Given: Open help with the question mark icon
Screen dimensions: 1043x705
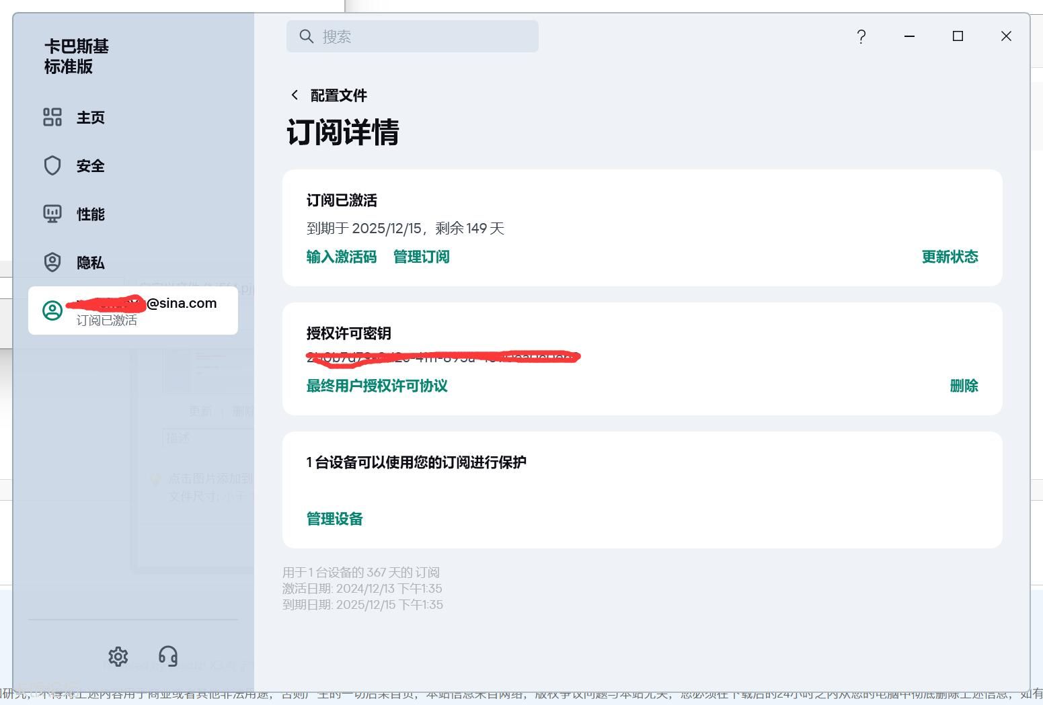Looking at the screenshot, I should coord(861,36).
